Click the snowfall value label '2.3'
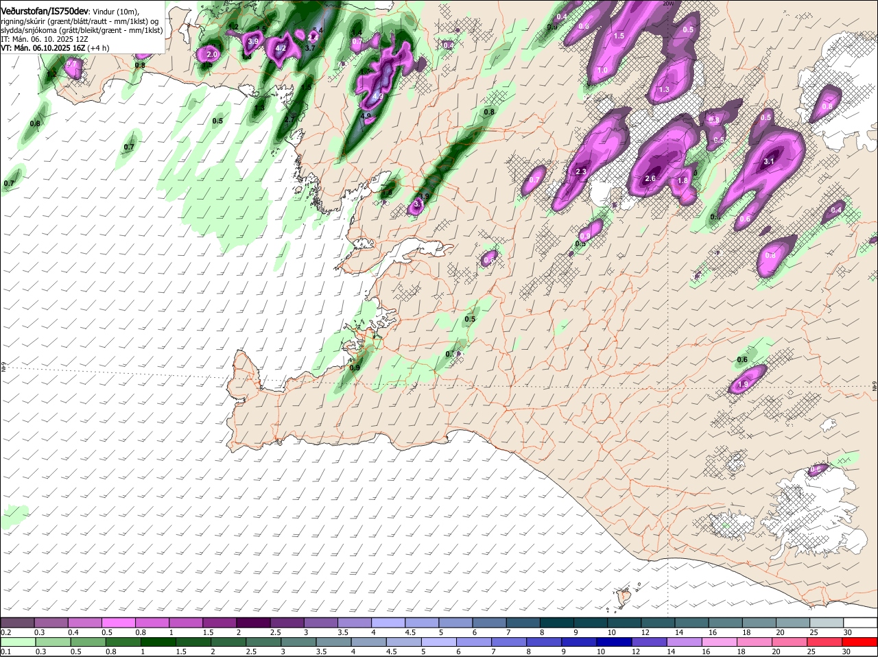Viewport: 878px width, 657px height. 581,171
